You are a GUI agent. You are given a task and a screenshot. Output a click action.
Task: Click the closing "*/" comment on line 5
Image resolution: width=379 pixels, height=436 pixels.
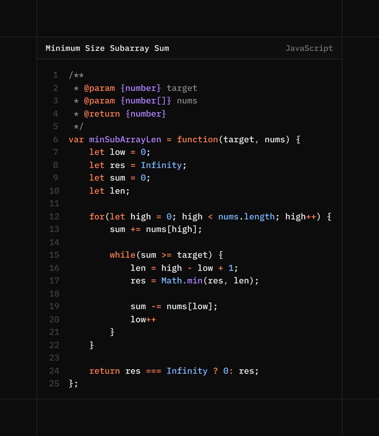78,126
